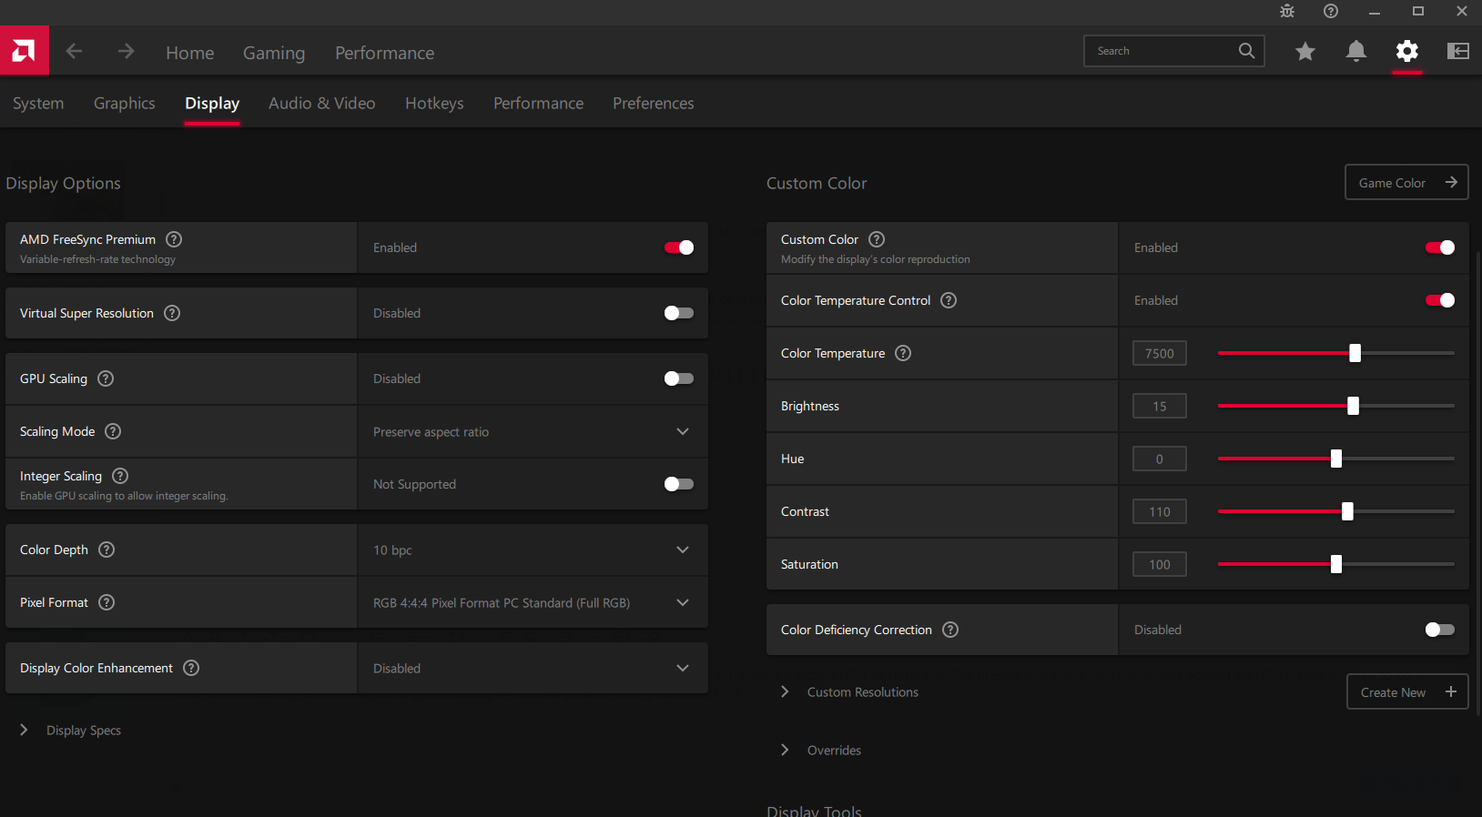Enable GPU Scaling toggle
Image resolution: width=1482 pixels, height=817 pixels.
pyautogui.click(x=679, y=378)
